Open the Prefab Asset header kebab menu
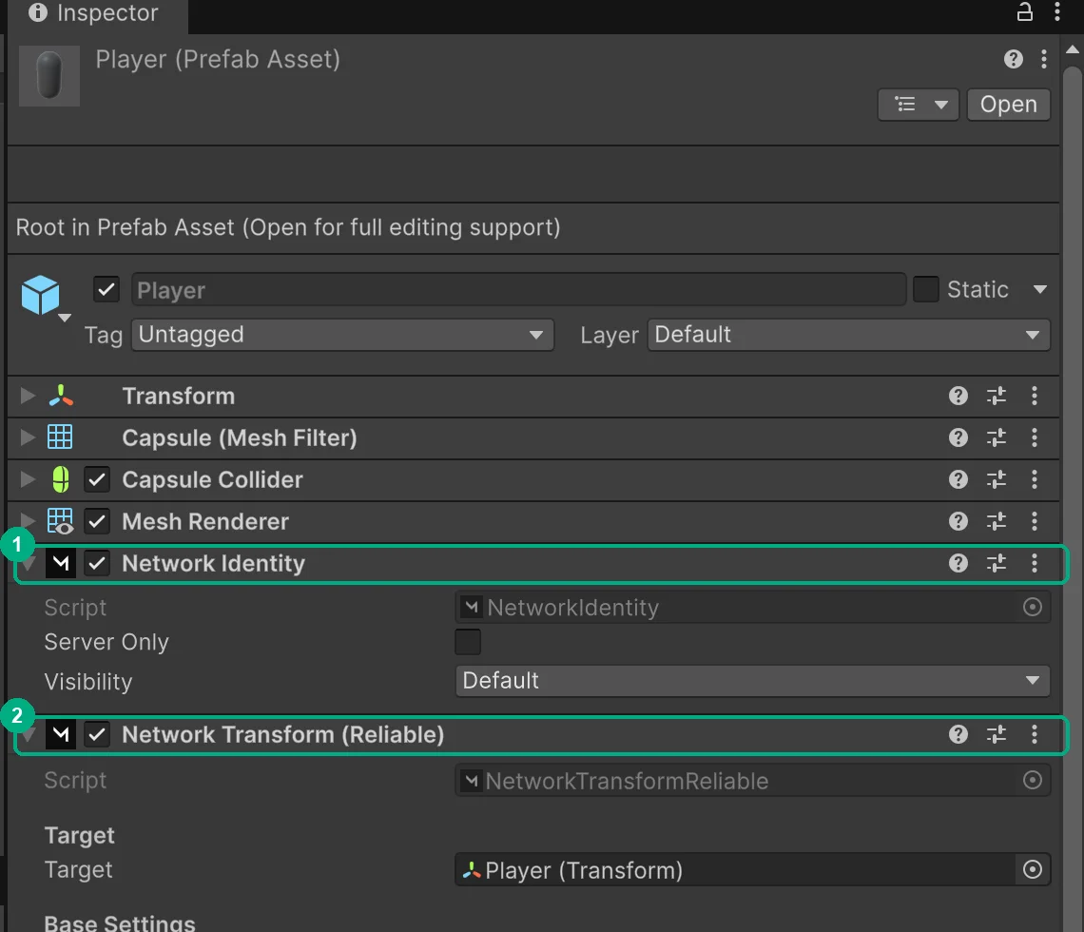The width and height of the screenshot is (1084, 932). [1044, 60]
